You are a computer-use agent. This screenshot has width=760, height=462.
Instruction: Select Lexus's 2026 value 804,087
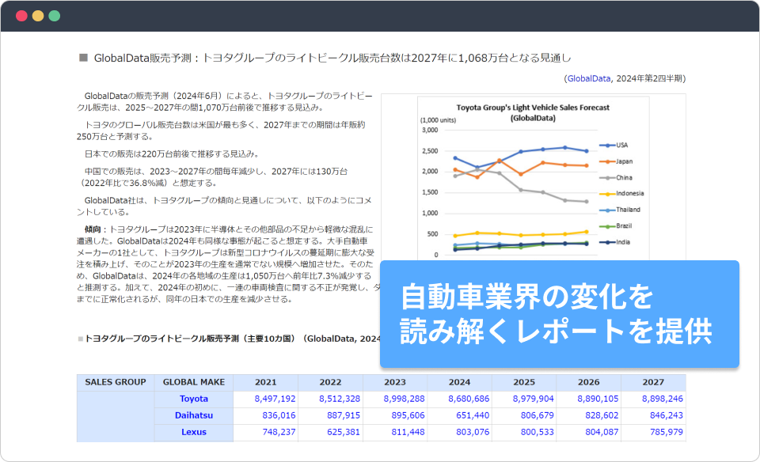point(602,432)
